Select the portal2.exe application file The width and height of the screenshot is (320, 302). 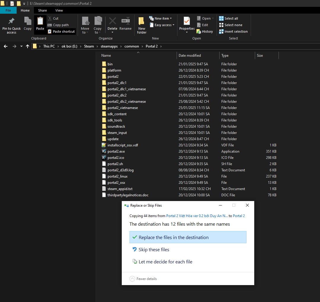pos(116,151)
